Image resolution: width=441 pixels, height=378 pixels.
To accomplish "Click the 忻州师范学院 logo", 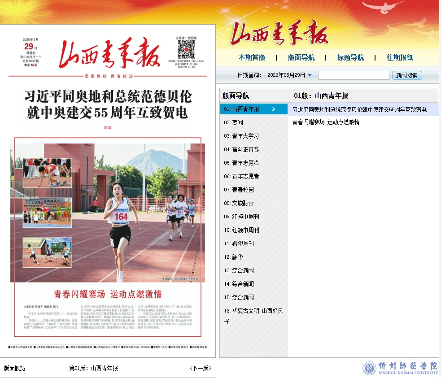I will click(400, 368).
